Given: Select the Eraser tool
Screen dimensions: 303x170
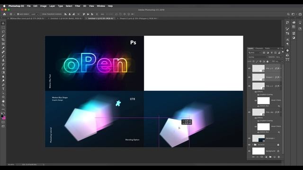Looking at the screenshot, I should 3,68.
